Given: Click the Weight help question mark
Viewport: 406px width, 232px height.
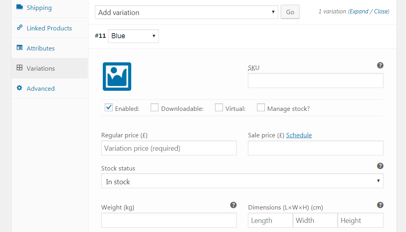Looking at the screenshot, I should (x=233, y=205).
